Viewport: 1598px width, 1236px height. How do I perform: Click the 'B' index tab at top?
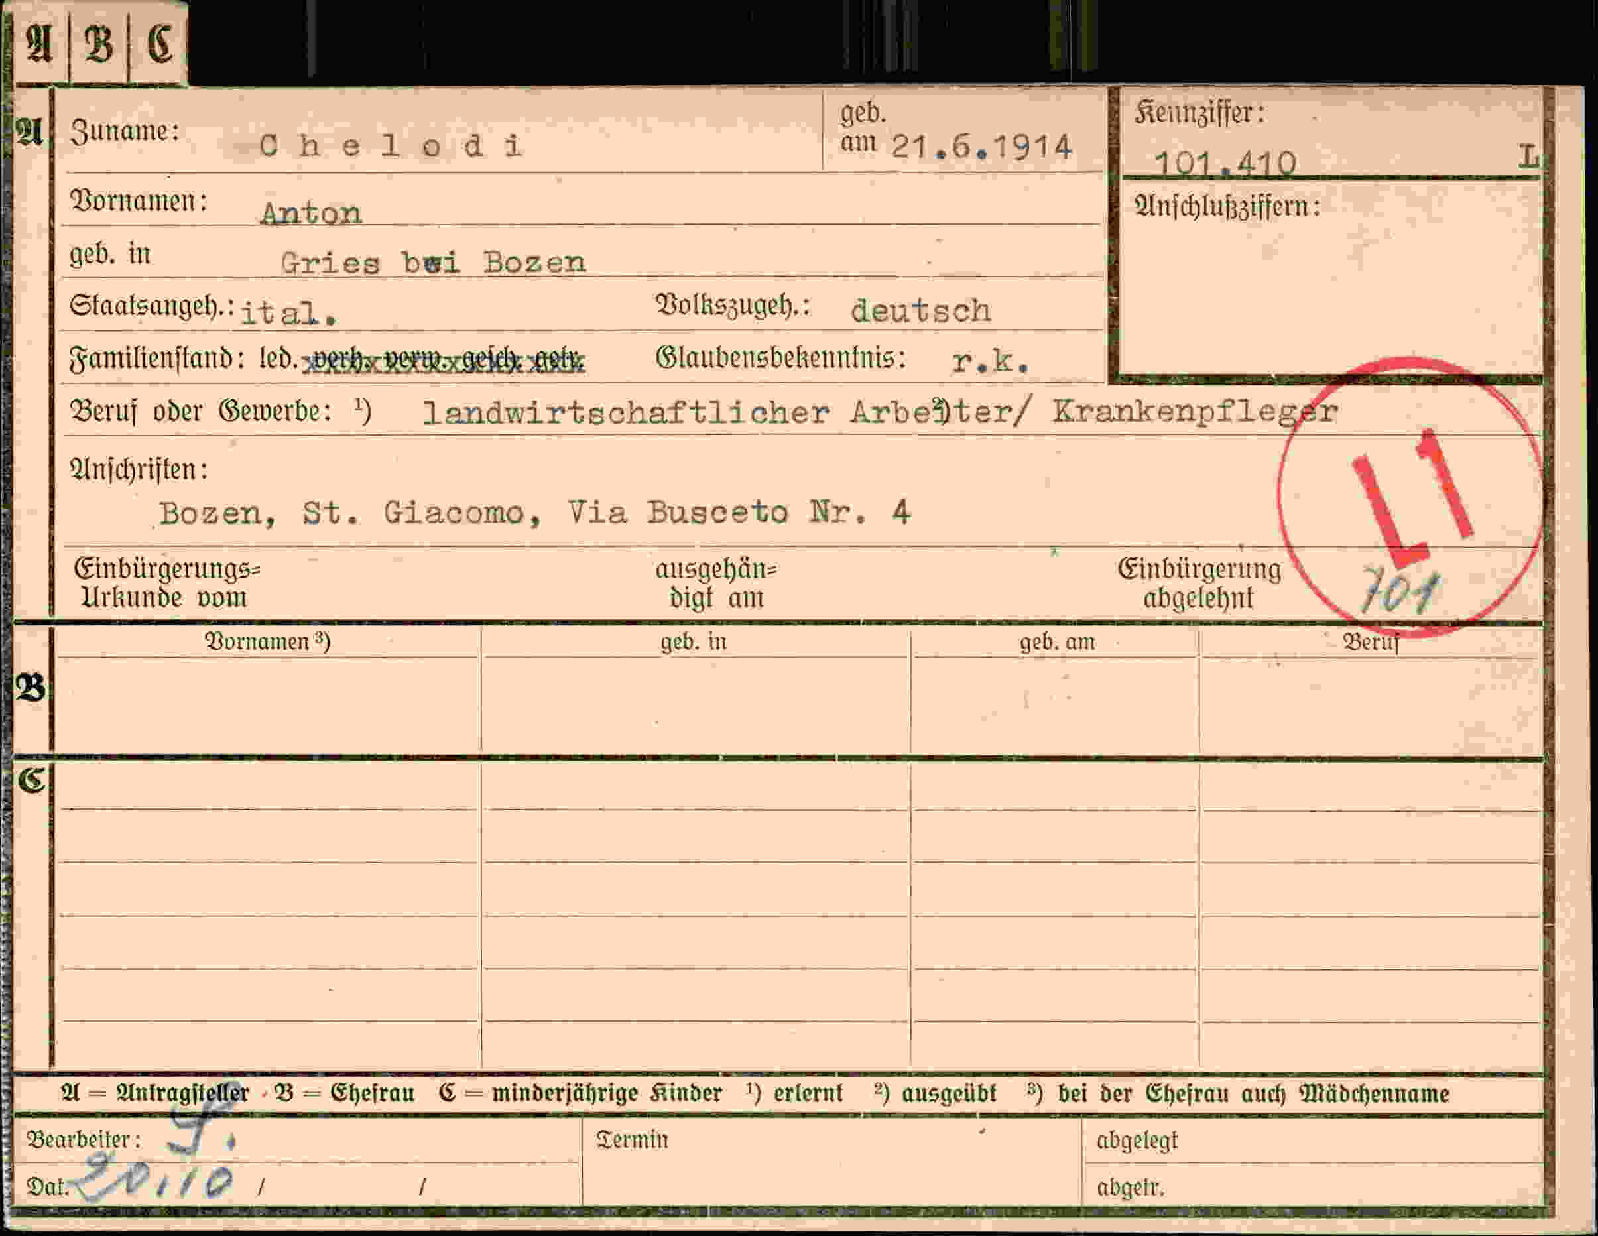[x=99, y=44]
